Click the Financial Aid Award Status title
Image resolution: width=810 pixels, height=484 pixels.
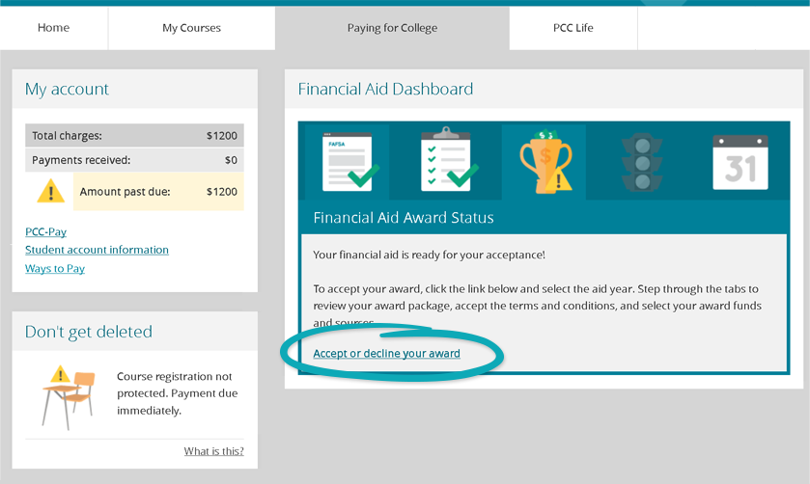pyautogui.click(x=404, y=217)
